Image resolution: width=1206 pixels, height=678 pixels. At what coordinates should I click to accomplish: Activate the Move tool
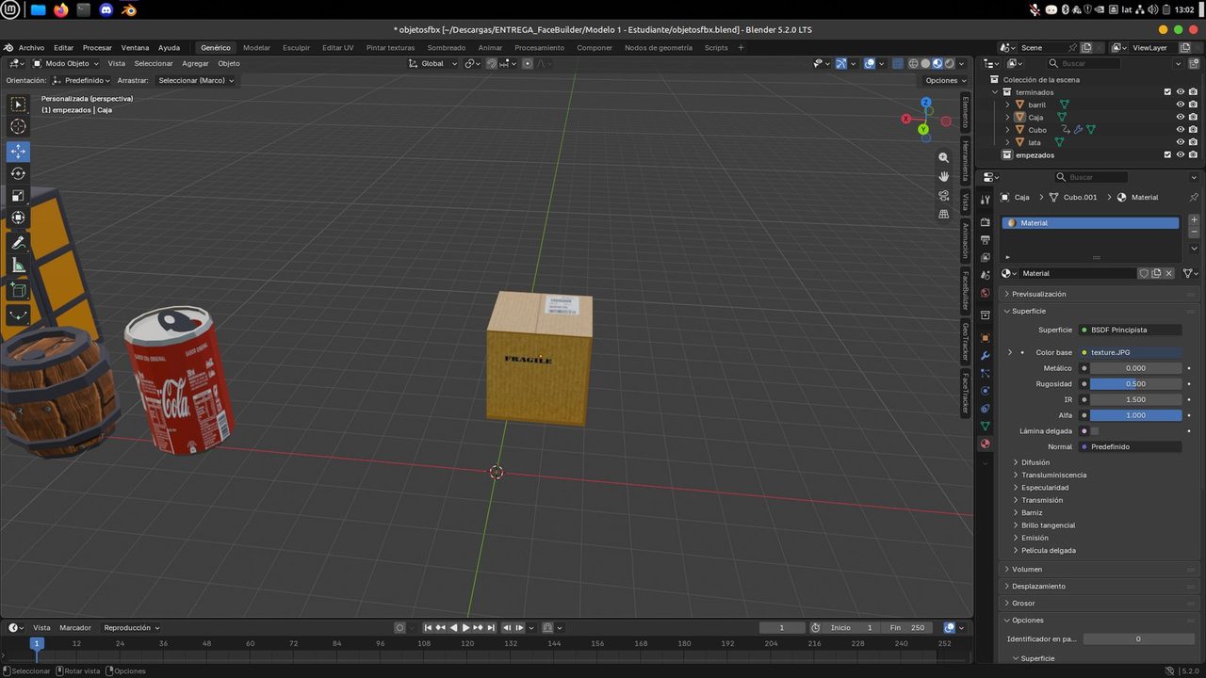coord(18,152)
